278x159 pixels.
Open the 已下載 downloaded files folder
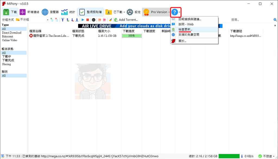tap(114, 12)
